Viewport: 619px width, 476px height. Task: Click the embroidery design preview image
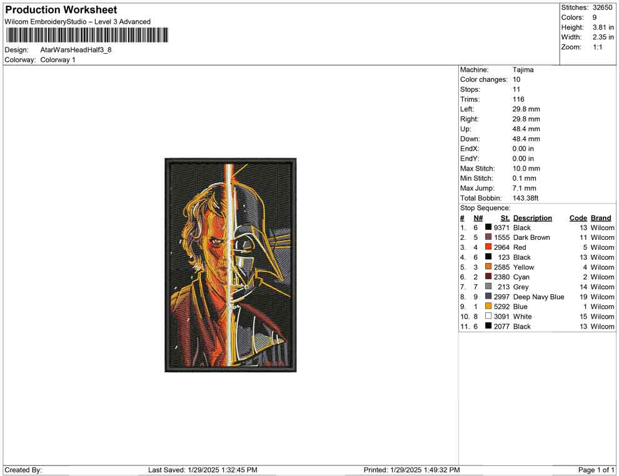pyautogui.click(x=231, y=265)
